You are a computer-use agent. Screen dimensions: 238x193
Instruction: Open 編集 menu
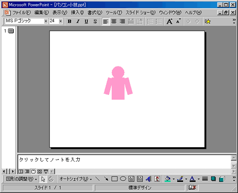tap(42, 12)
